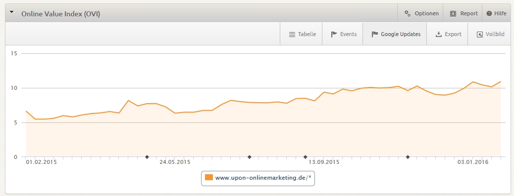Screen dimensions: 514x196
Task: Click the second Google update diamond marker
Action: click(249, 157)
